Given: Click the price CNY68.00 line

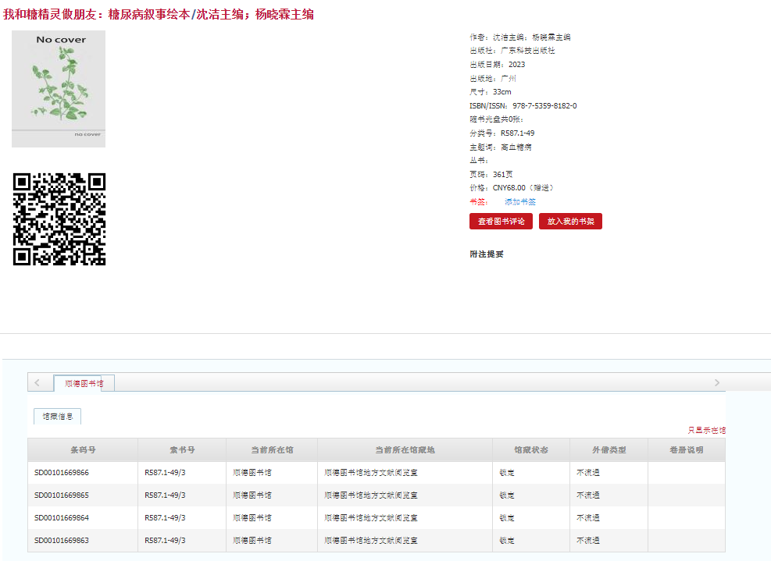Looking at the screenshot, I should (x=512, y=188).
